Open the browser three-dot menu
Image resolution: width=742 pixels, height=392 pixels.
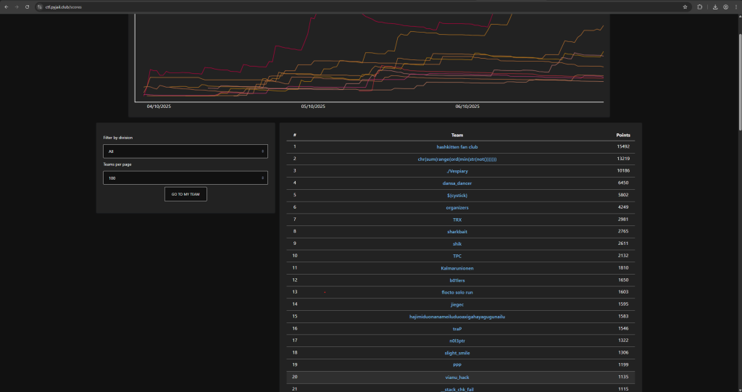tap(735, 7)
